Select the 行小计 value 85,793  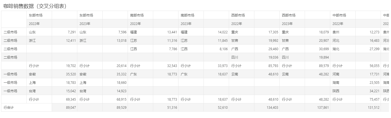tap(267, 66)
